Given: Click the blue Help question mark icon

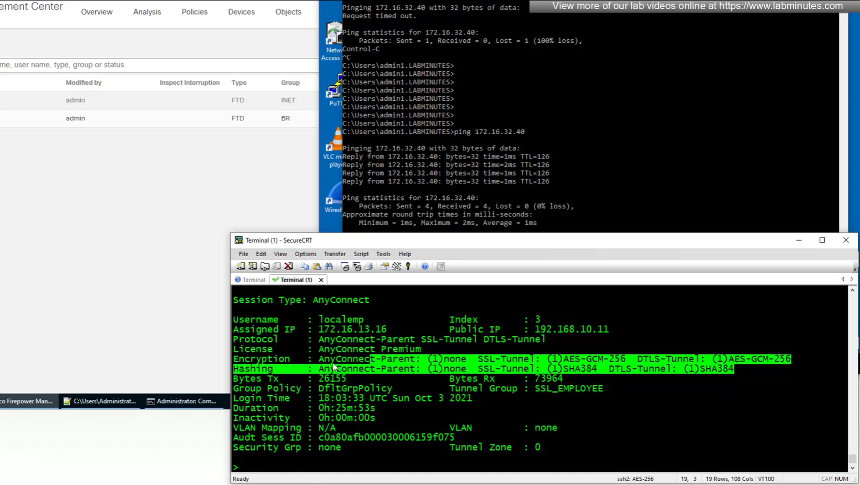Looking at the screenshot, I should 425,267.
